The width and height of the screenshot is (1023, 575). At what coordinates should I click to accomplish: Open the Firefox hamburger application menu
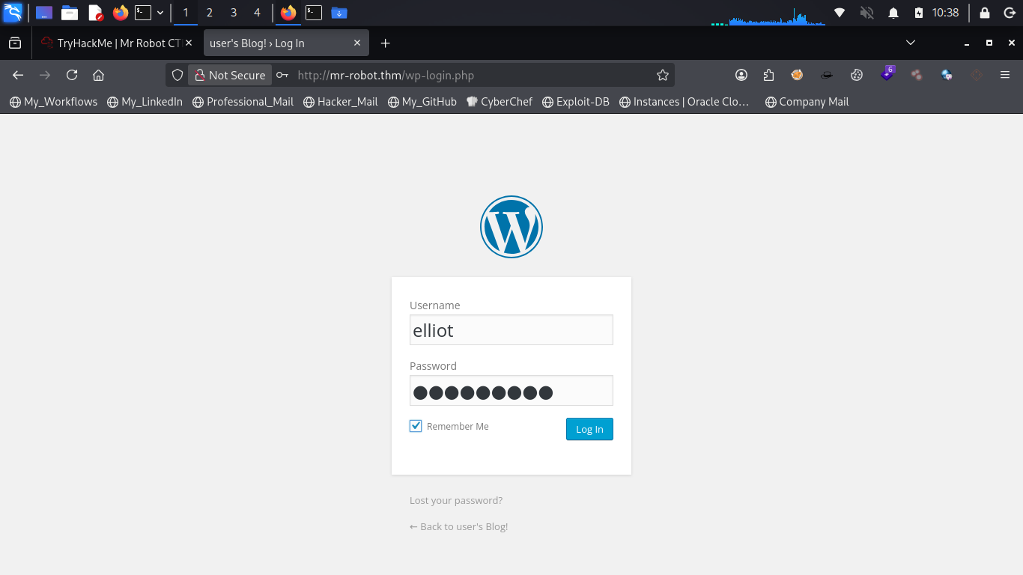1005,75
